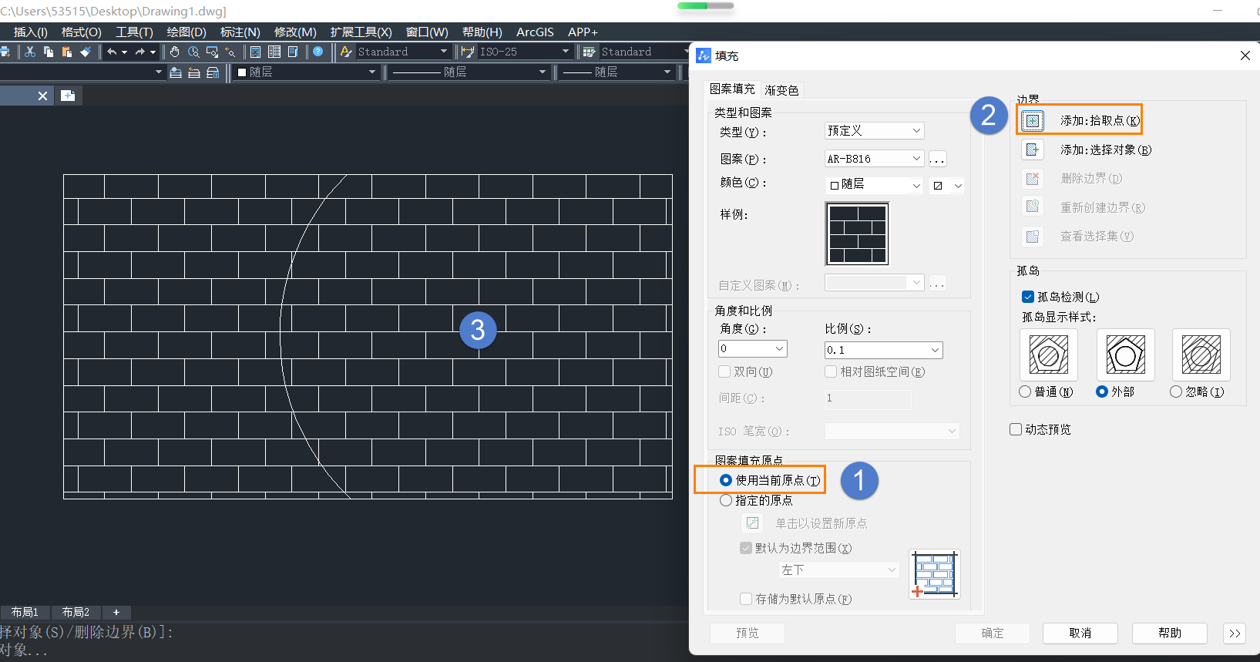
Task: Open the 插入(I) menu
Action: (31, 32)
